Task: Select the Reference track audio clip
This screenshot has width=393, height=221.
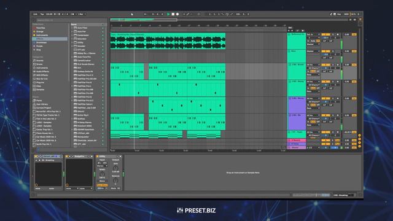Action: pyautogui.click(x=168, y=41)
